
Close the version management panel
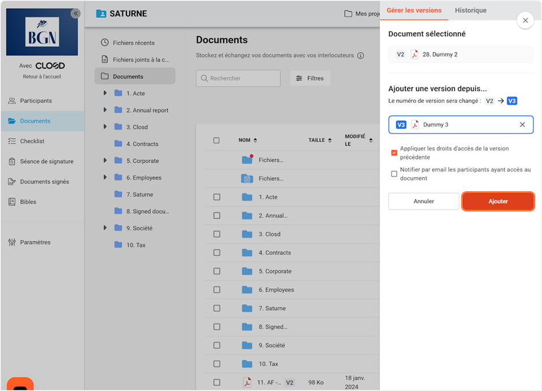tap(525, 21)
